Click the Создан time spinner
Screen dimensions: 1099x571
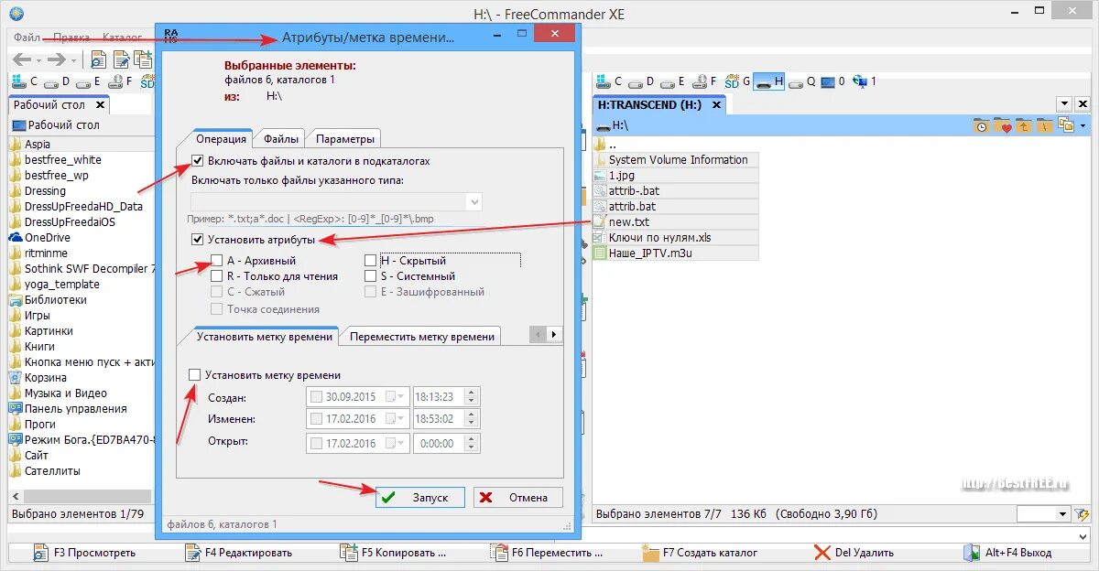click(472, 397)
